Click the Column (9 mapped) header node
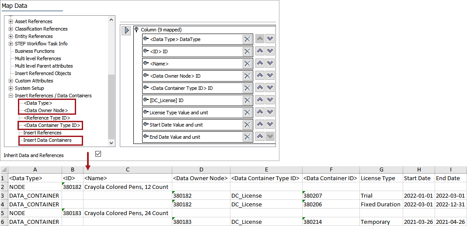This screenshot has height=226, width=467. point(161,30)
